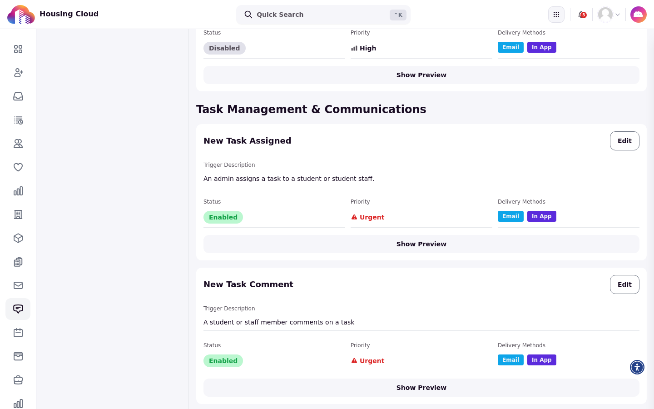Click Enabled badge in New Task Comment
Image resolution: width=654 pixels, height=409 pixels.
click(223, 361)
